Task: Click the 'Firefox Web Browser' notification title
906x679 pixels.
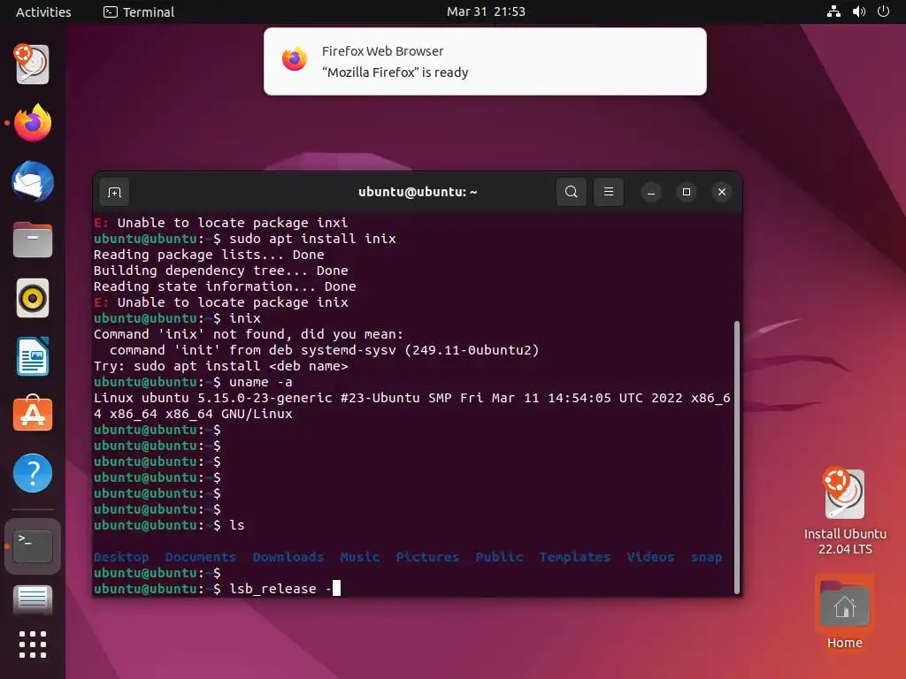Action: 382,50
